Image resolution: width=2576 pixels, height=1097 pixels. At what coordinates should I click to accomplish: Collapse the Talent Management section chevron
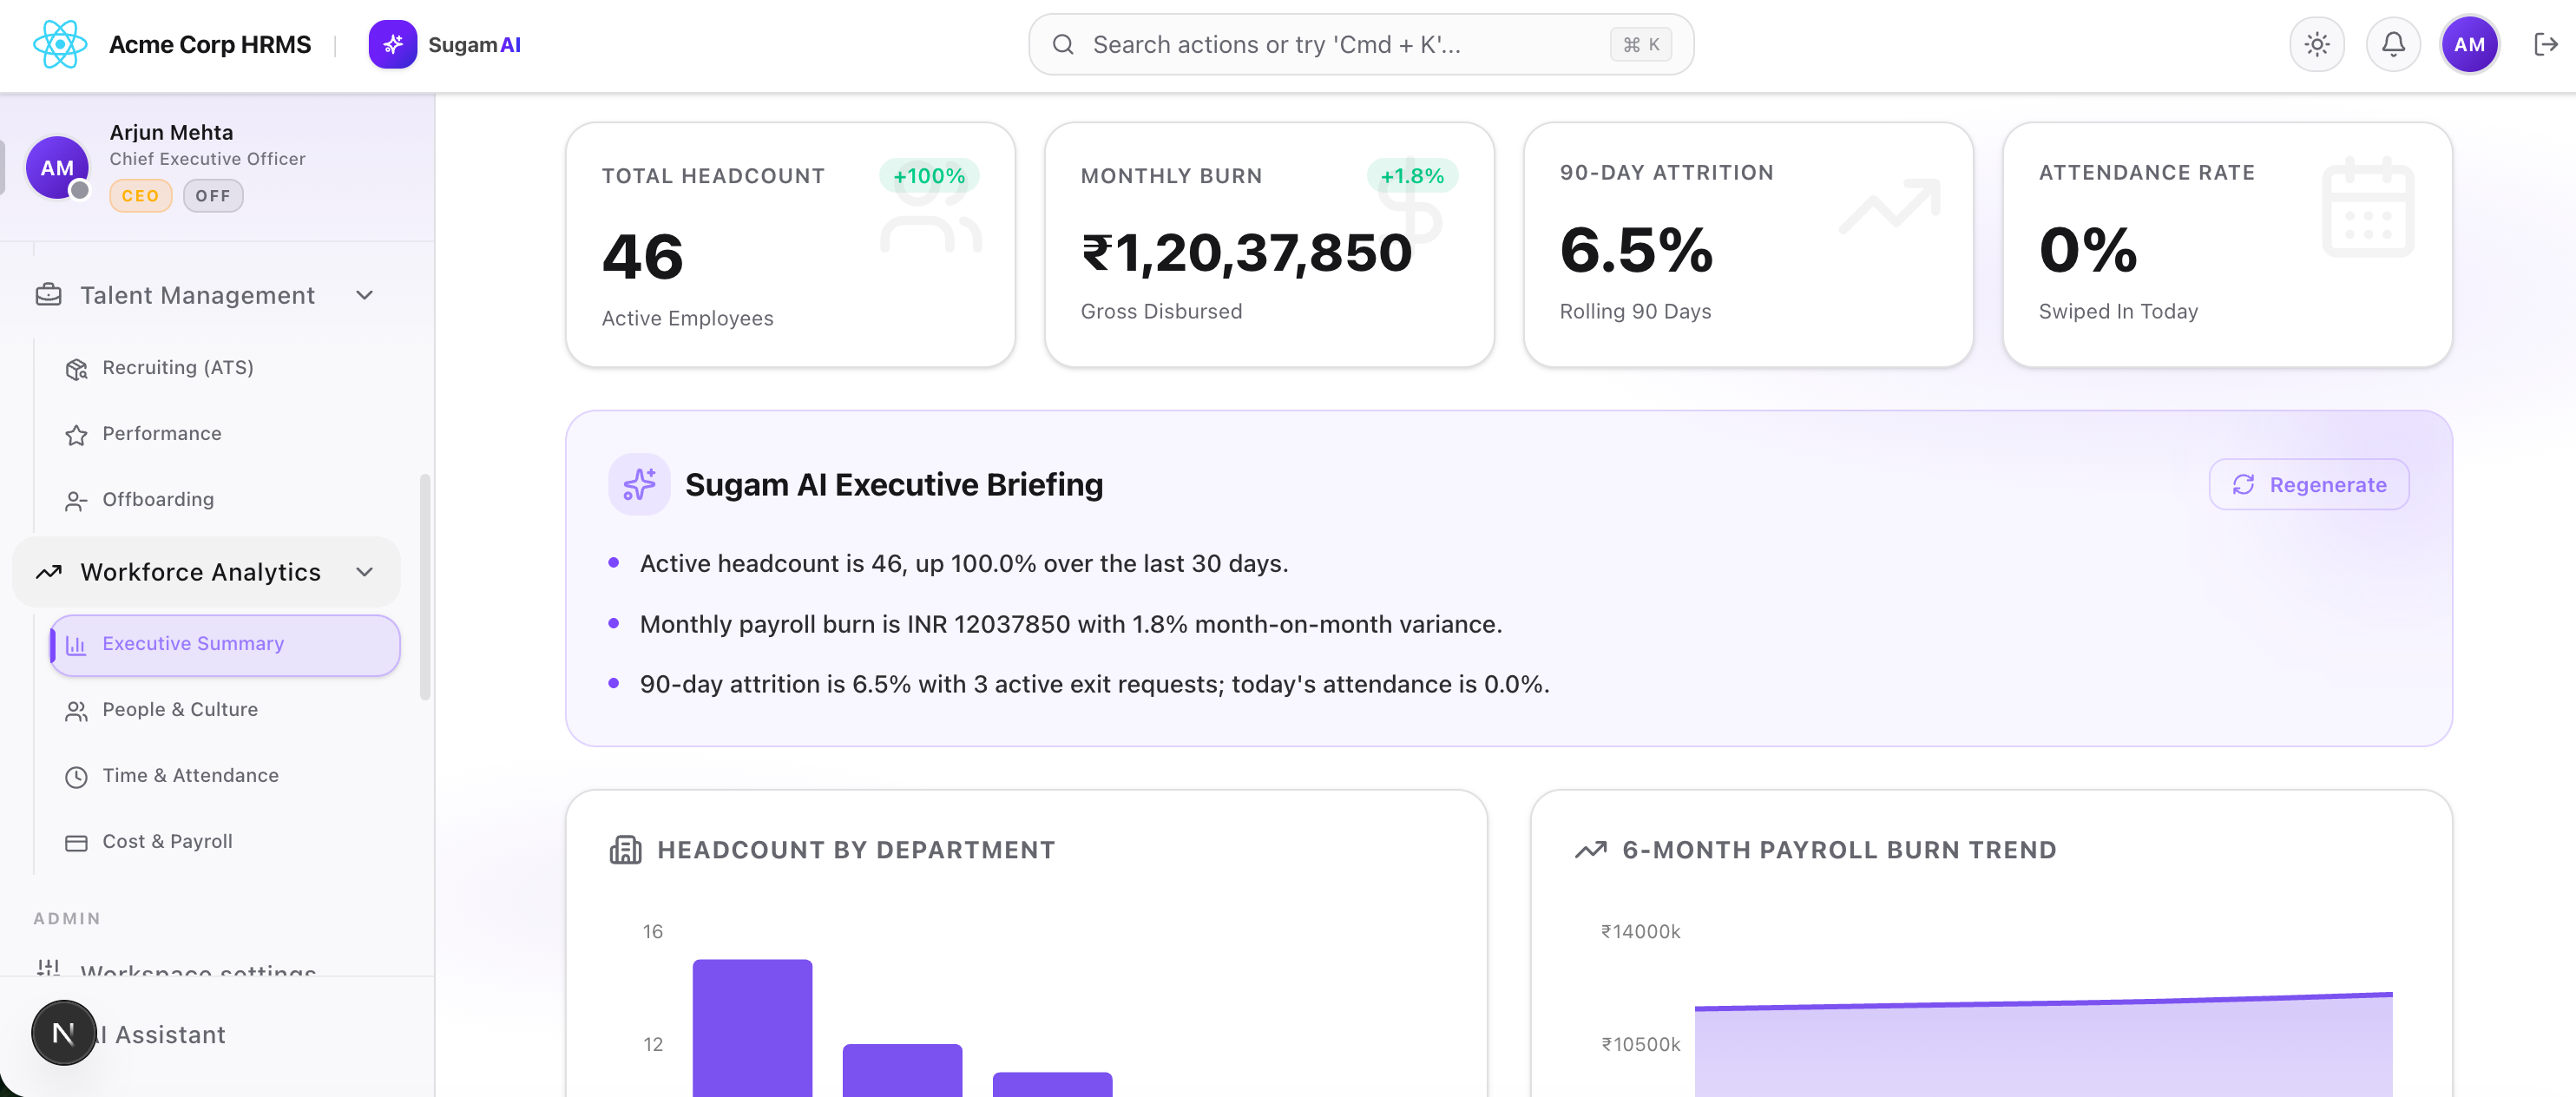pyautogui.click(x=365, y=295)
